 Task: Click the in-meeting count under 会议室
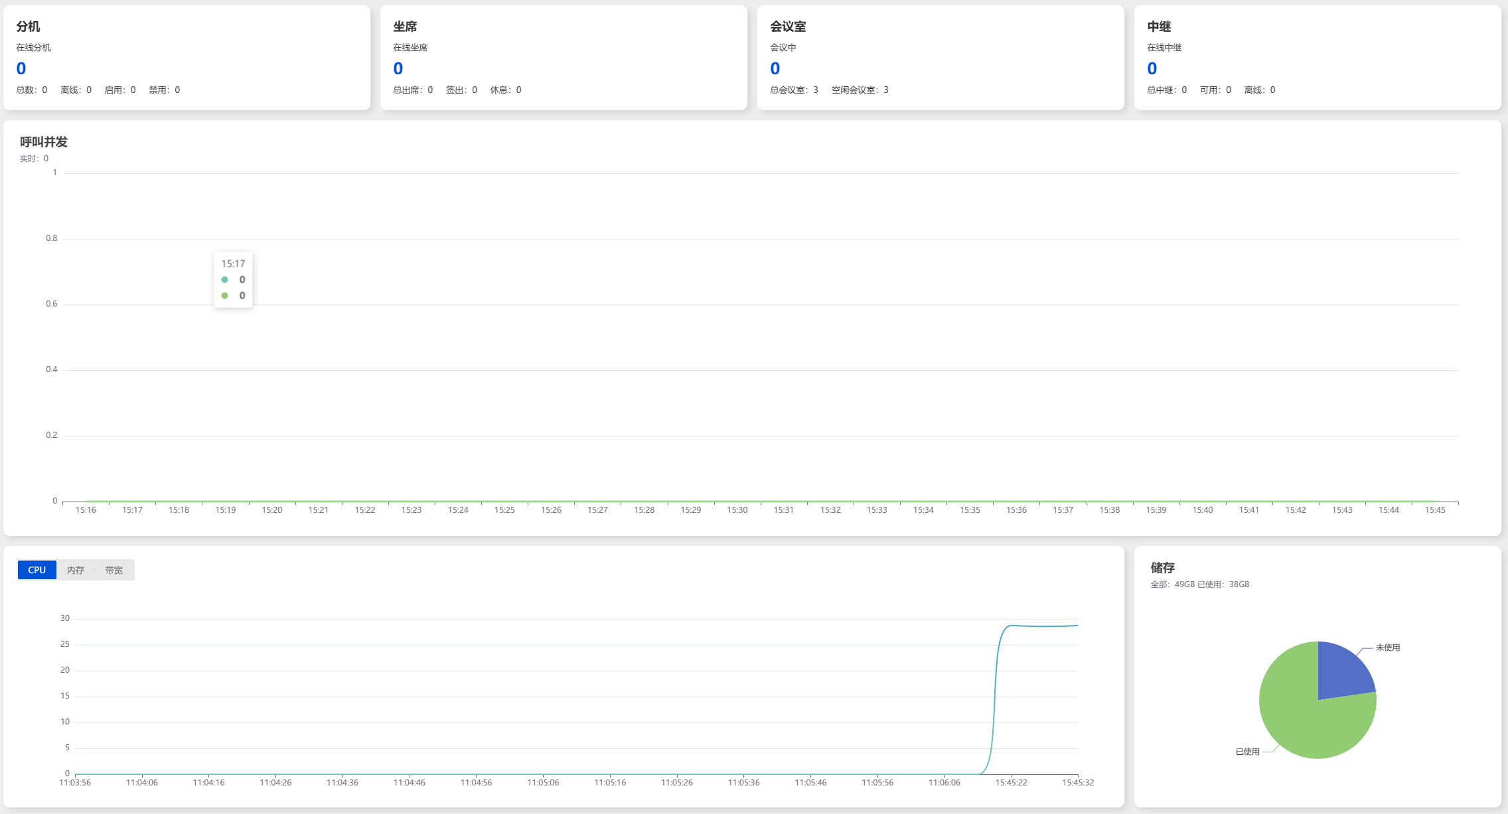point(775,68)
